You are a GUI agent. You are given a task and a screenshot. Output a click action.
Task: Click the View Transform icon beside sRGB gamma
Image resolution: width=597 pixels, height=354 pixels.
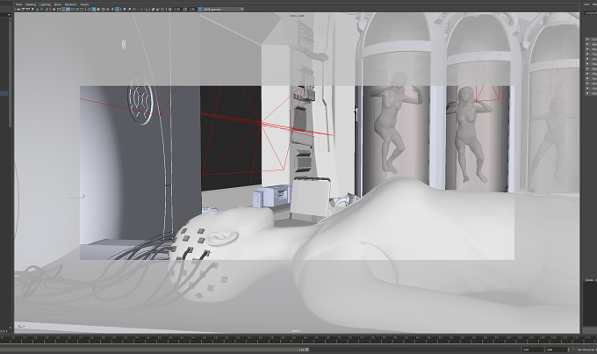point(200,9)
